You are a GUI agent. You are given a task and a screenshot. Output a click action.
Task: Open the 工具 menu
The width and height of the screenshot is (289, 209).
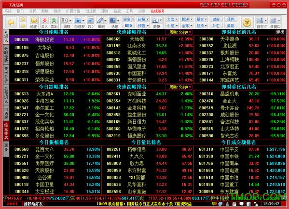coord(129,11)
